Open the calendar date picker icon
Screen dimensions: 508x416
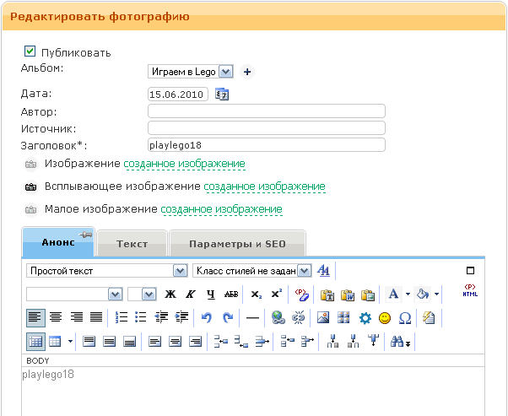tap(222, 95)
